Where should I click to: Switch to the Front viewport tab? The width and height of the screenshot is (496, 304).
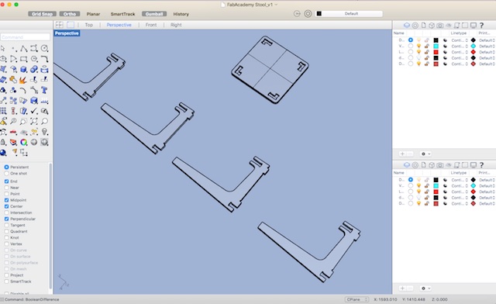point(151,25)
